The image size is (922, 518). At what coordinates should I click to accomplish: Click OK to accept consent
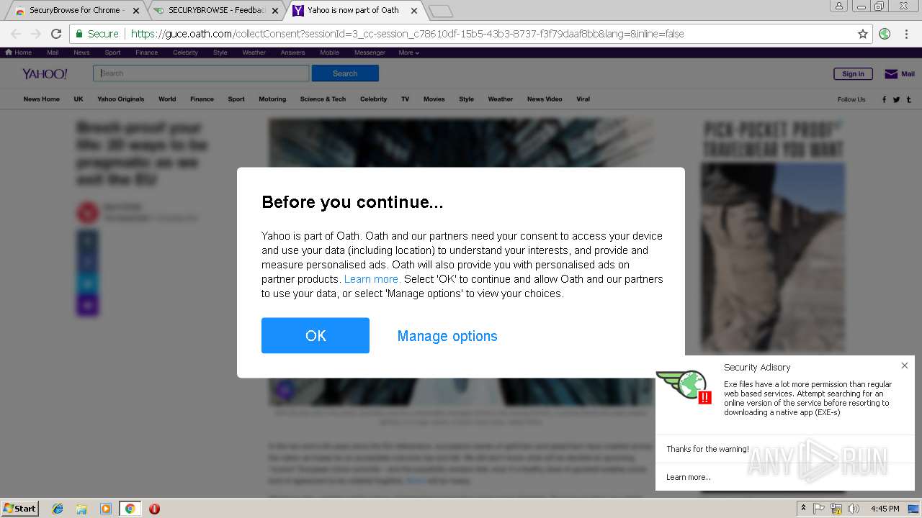point(315,335)
